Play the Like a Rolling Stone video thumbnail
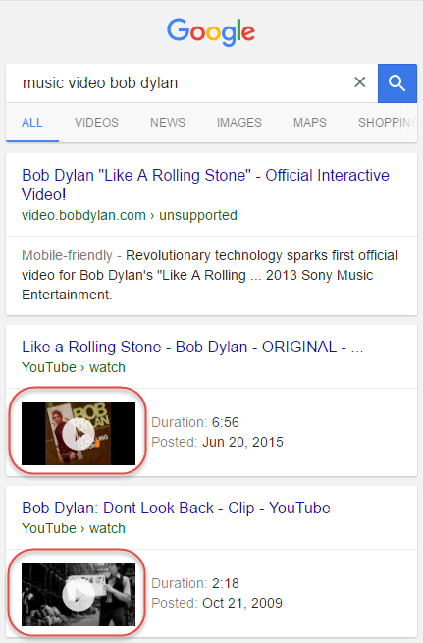The width and height of the screenshot is (423, 643). click(79, 433)
